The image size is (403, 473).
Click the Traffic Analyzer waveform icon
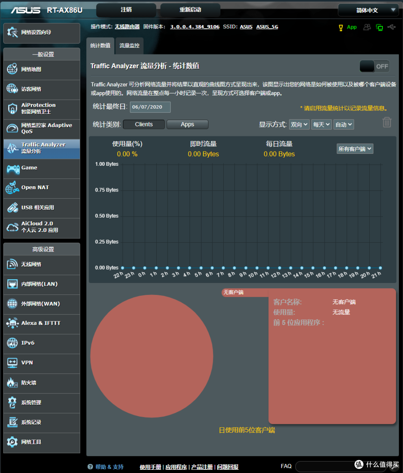point(12,148)
